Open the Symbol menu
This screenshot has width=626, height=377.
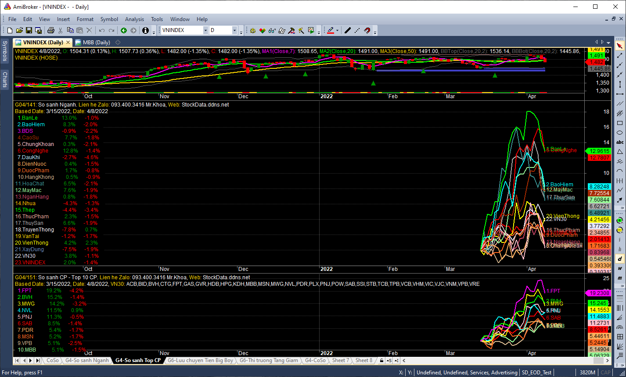click(x=109, y=19)
